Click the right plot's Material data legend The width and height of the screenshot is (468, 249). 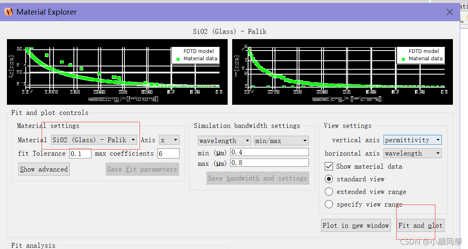click(x=425, y=59)
